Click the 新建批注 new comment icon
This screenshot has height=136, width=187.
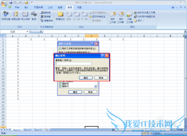coord(60,16)
